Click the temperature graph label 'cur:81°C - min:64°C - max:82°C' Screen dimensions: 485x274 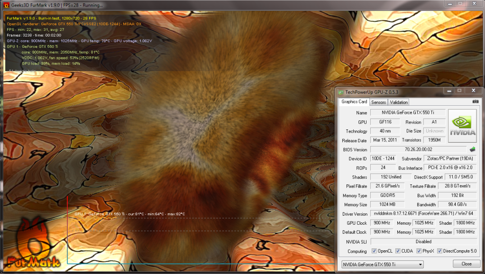(130, 214)
